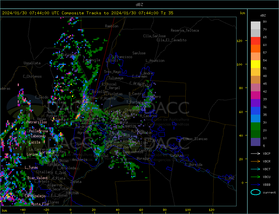The image size is (279, 214).
Task: Click the cyan current ellipse icon
Action: coord(255,192)
